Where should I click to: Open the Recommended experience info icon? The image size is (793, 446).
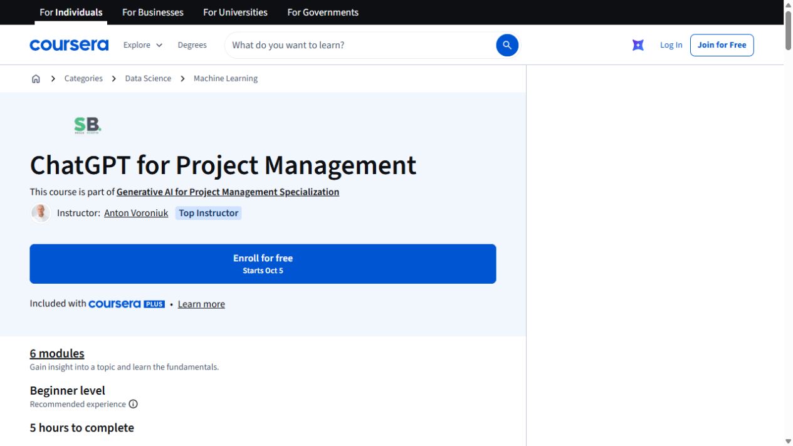tap(133, 404)
